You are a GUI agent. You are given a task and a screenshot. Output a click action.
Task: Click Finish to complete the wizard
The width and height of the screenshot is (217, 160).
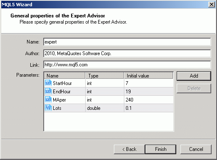point(160,149)
